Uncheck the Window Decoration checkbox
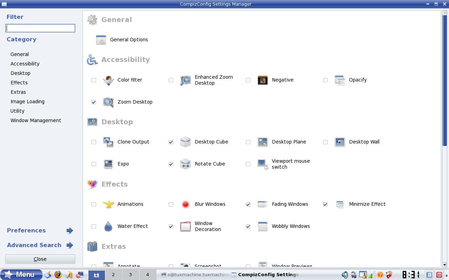Viewport: 449px width, 280px height. (171, 226)
